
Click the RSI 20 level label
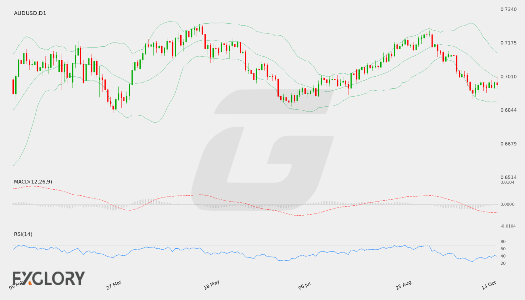503,263
